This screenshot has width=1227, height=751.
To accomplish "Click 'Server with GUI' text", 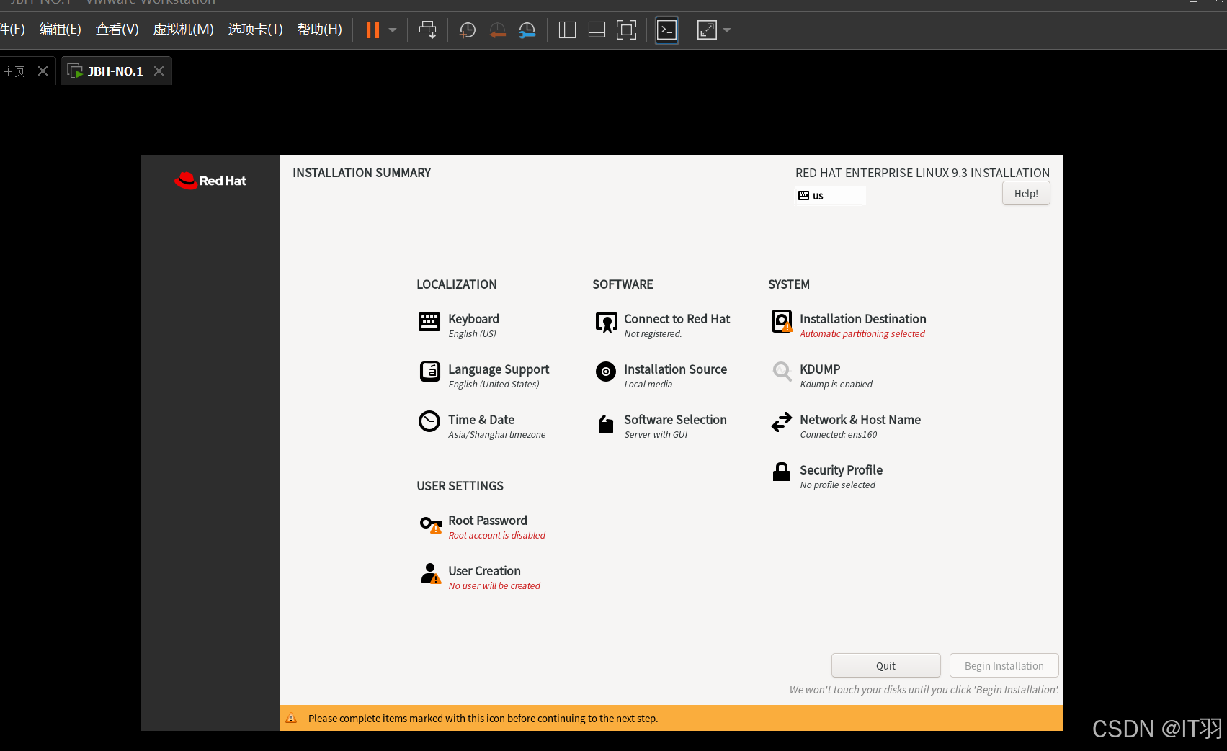I will pyautogui.click(x=656, y=435).
